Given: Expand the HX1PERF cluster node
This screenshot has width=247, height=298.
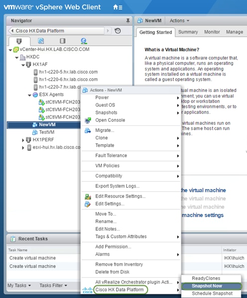Looking at the screenshot, I should point(23,140).
